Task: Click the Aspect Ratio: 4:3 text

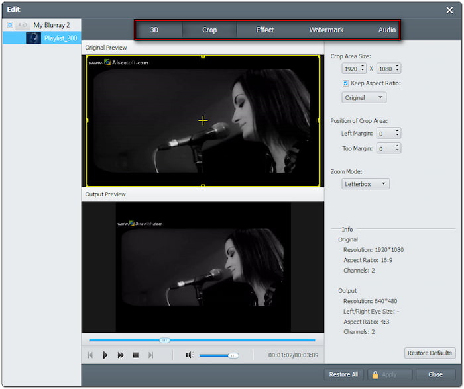Action: (367, 322)
